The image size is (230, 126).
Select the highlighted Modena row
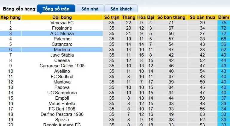tap(62, 50)
